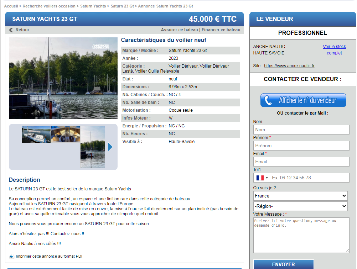The image size is (357, 269).
Task: Click Afficher le n° du vendeur button
Action: [303, 100]
